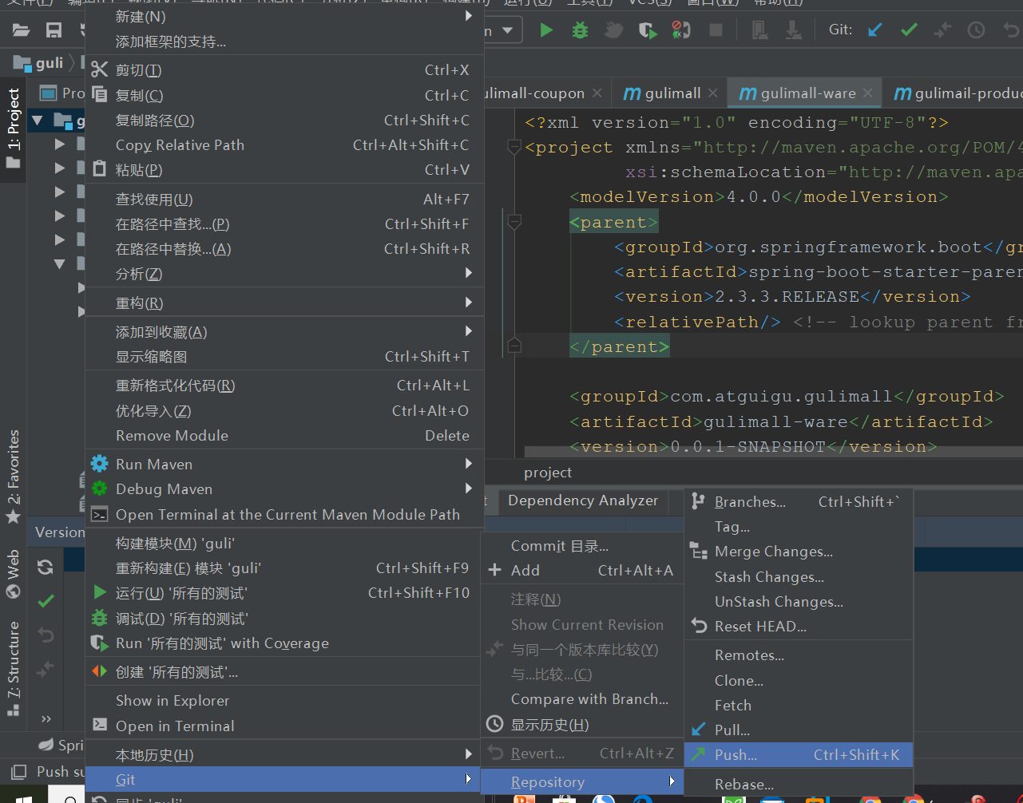
Task: Click the Save All toolbar icon
Action: point(54,30)
